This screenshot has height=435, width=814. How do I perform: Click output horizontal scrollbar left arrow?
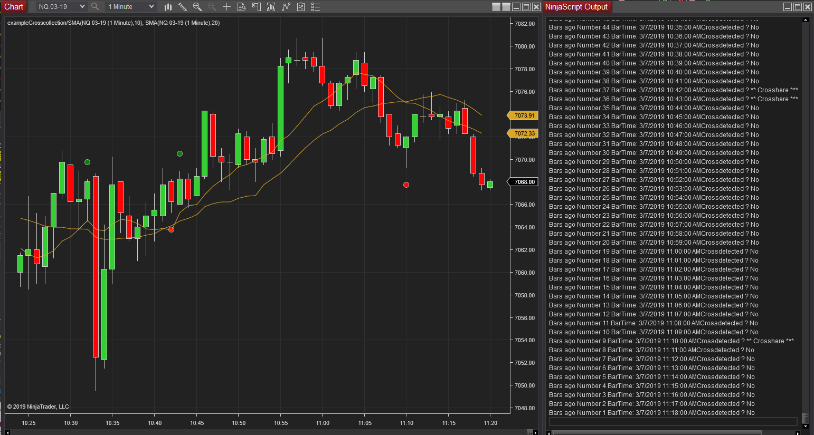coord(549,432)
